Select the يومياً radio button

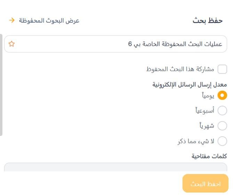pos(222,95)
